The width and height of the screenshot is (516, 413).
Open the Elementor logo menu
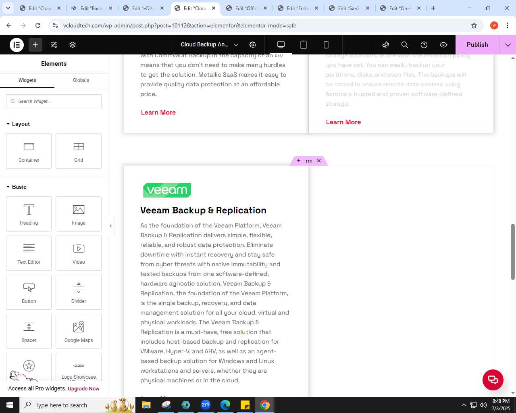click(x=17, y=45)
